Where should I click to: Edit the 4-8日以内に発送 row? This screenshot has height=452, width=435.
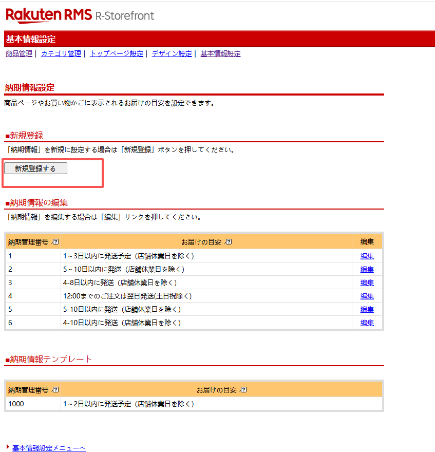367,282
